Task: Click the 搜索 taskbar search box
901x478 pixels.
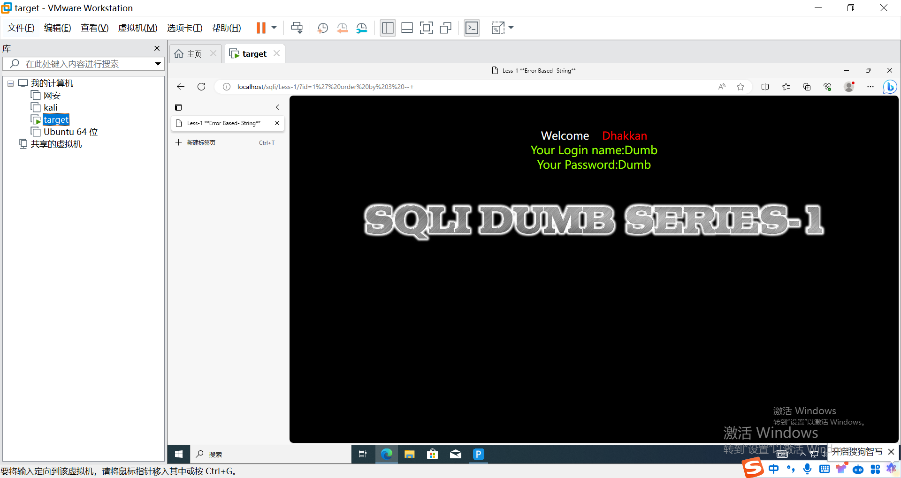Action: pos(271,454)
